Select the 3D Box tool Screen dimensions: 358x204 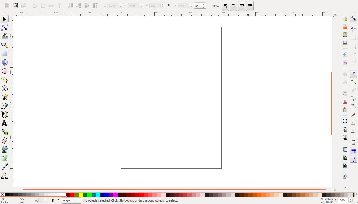coord(5,62)
